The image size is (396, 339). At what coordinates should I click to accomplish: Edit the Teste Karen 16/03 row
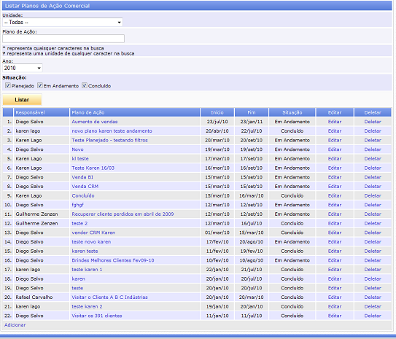(x=335, y=168)
